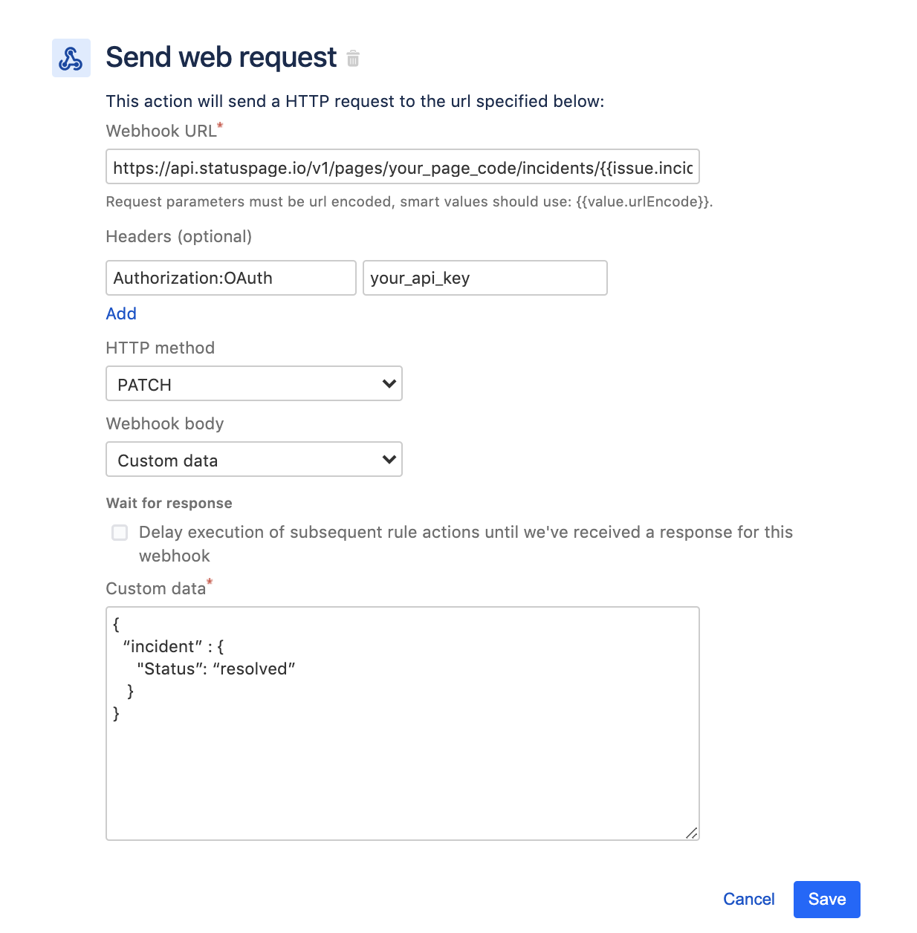Screen dimensions: 917x933
Task: Select the your_api_key header value field
Action: point(485,278)
